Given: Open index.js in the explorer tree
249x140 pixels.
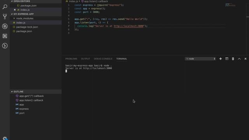Looking at the screenshot, I should click(x=21, y=23).
